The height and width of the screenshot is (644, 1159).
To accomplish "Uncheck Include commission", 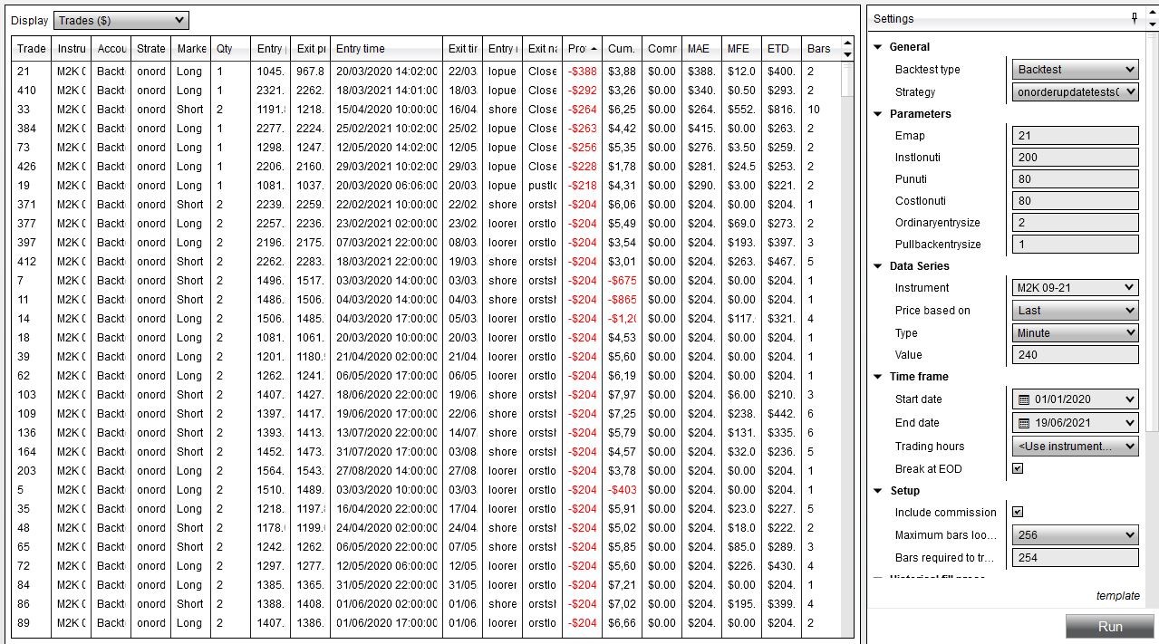I will coord(1018,512).
